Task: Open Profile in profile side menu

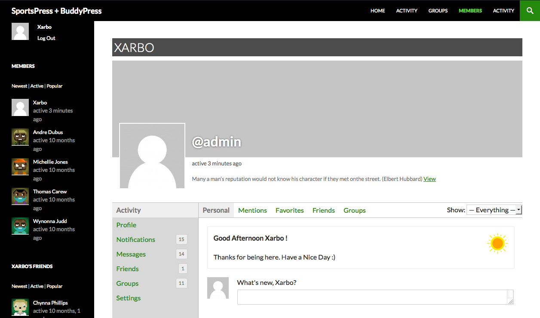Action: [x=126, y=225]
